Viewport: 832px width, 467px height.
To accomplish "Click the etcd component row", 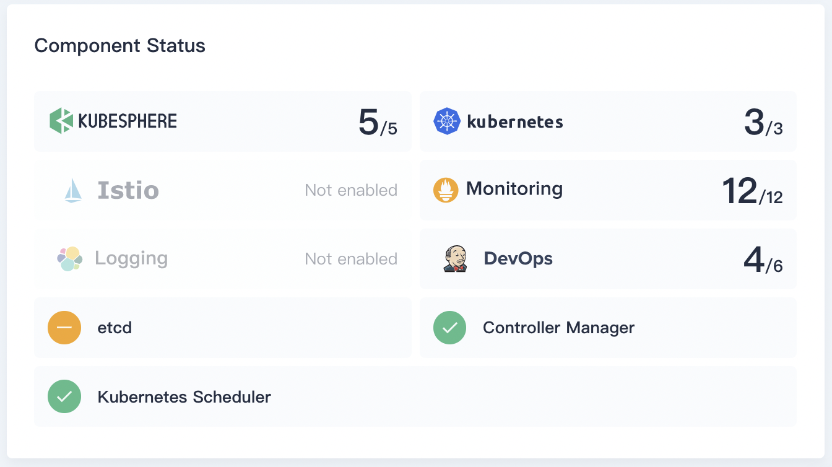I will (223, 328).
